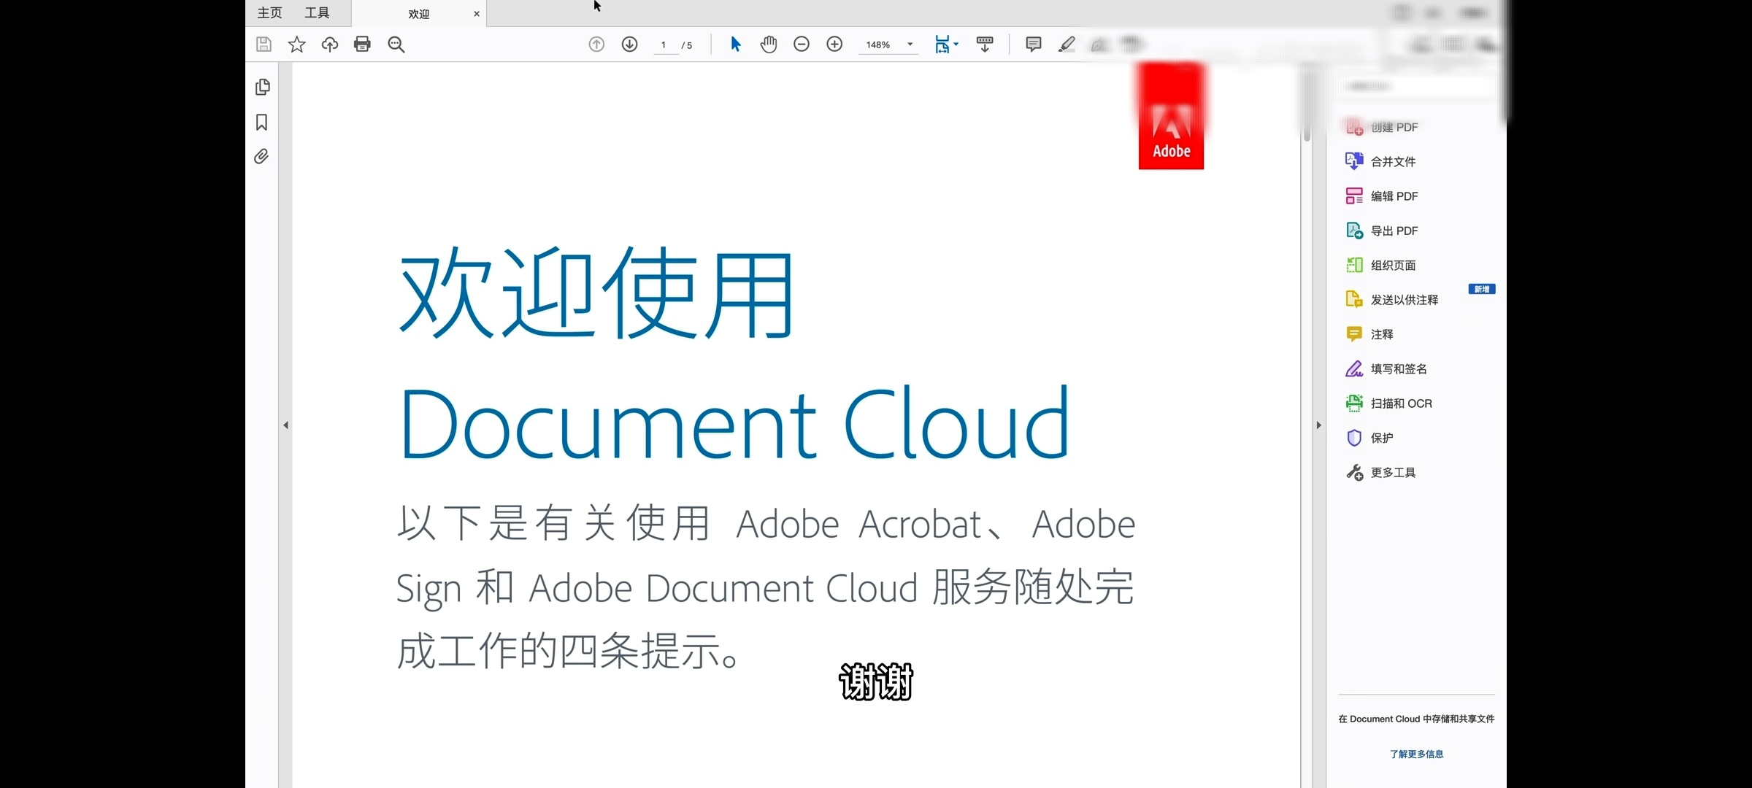This screenshot has width=1752, height=788.
Task: Print the document
Action: [362, 45]
